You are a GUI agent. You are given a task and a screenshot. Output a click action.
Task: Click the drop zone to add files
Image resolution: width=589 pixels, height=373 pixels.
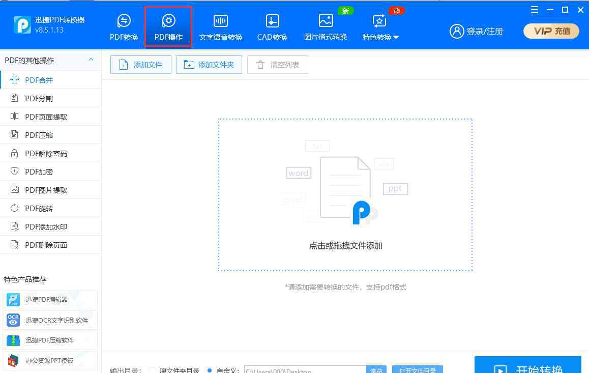click(x=345, y=194)
